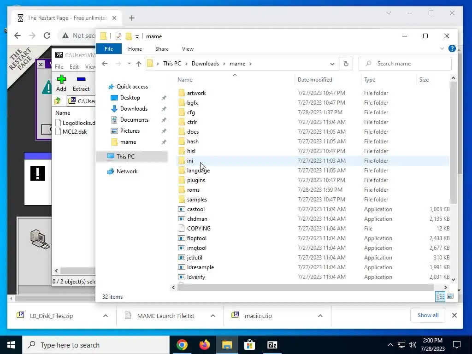Open LB_Disk_Files.zip download options

pyautogui.click(x=106, y=316)
